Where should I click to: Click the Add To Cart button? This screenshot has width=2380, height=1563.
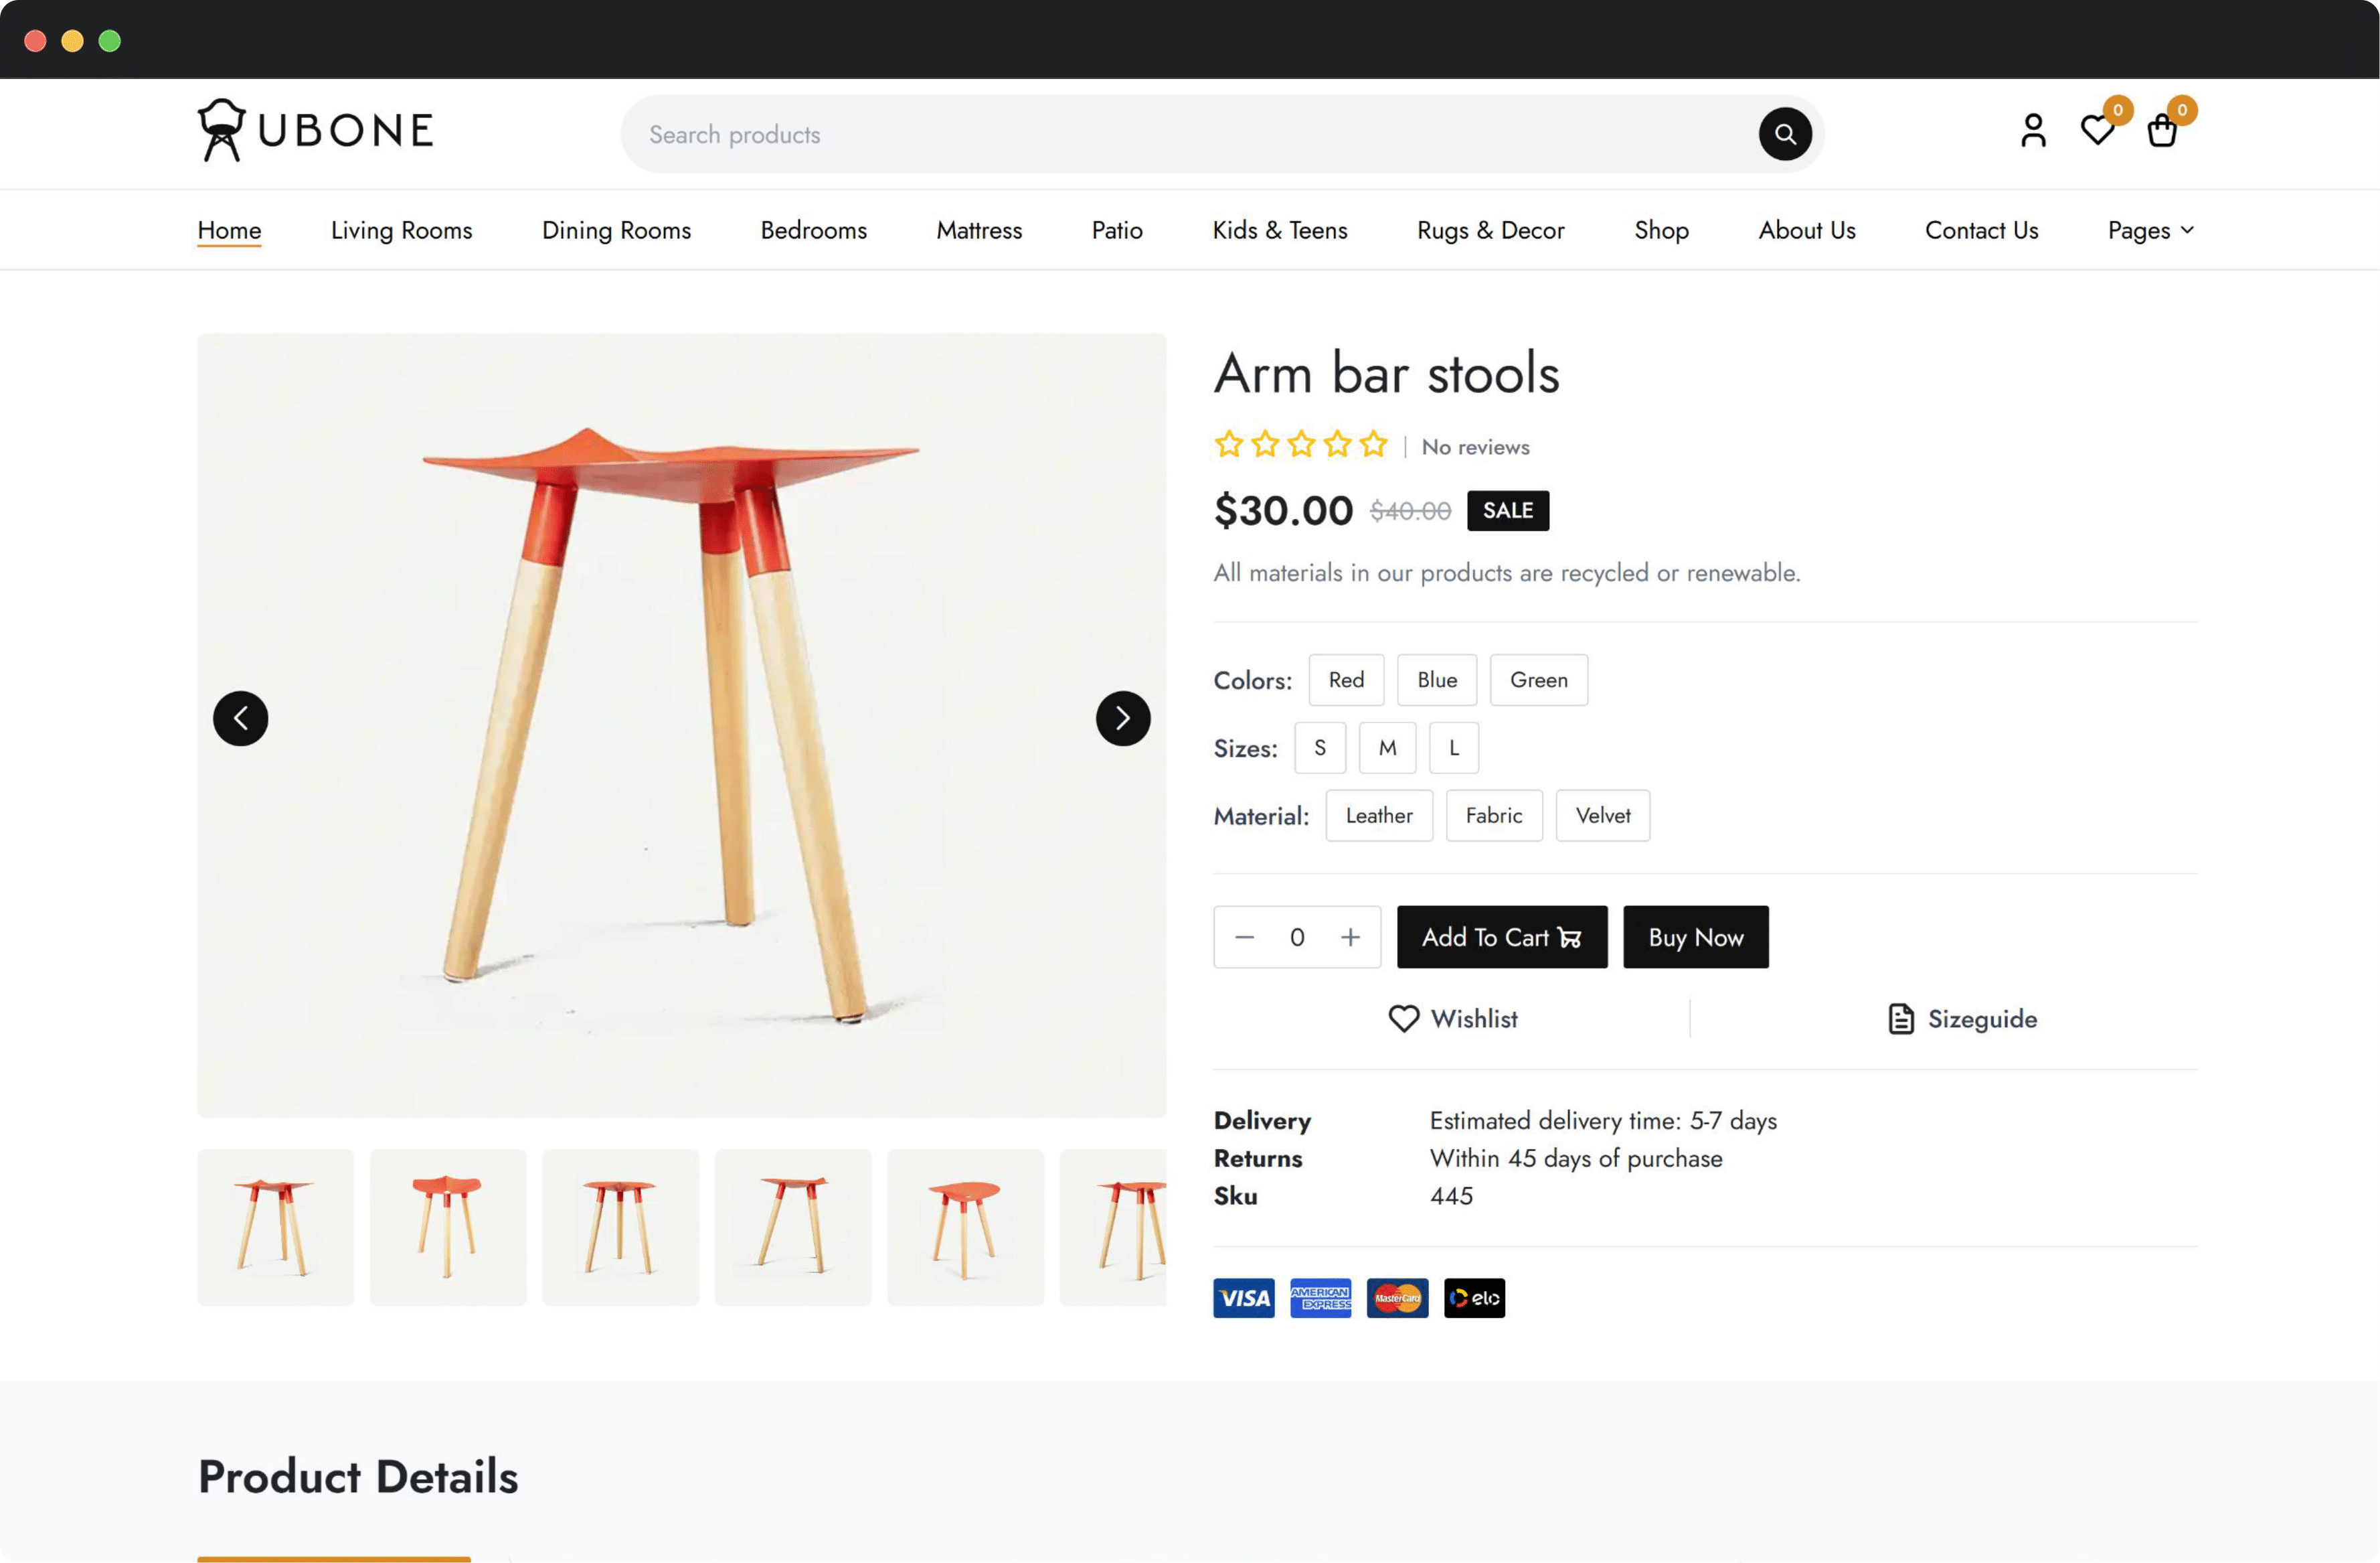tap(1501, 938)
